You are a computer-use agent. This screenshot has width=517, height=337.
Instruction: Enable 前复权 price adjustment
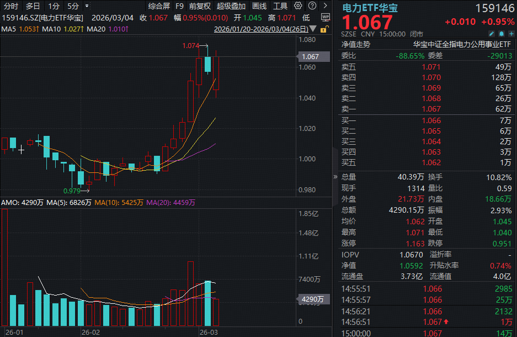pos(199,7)
